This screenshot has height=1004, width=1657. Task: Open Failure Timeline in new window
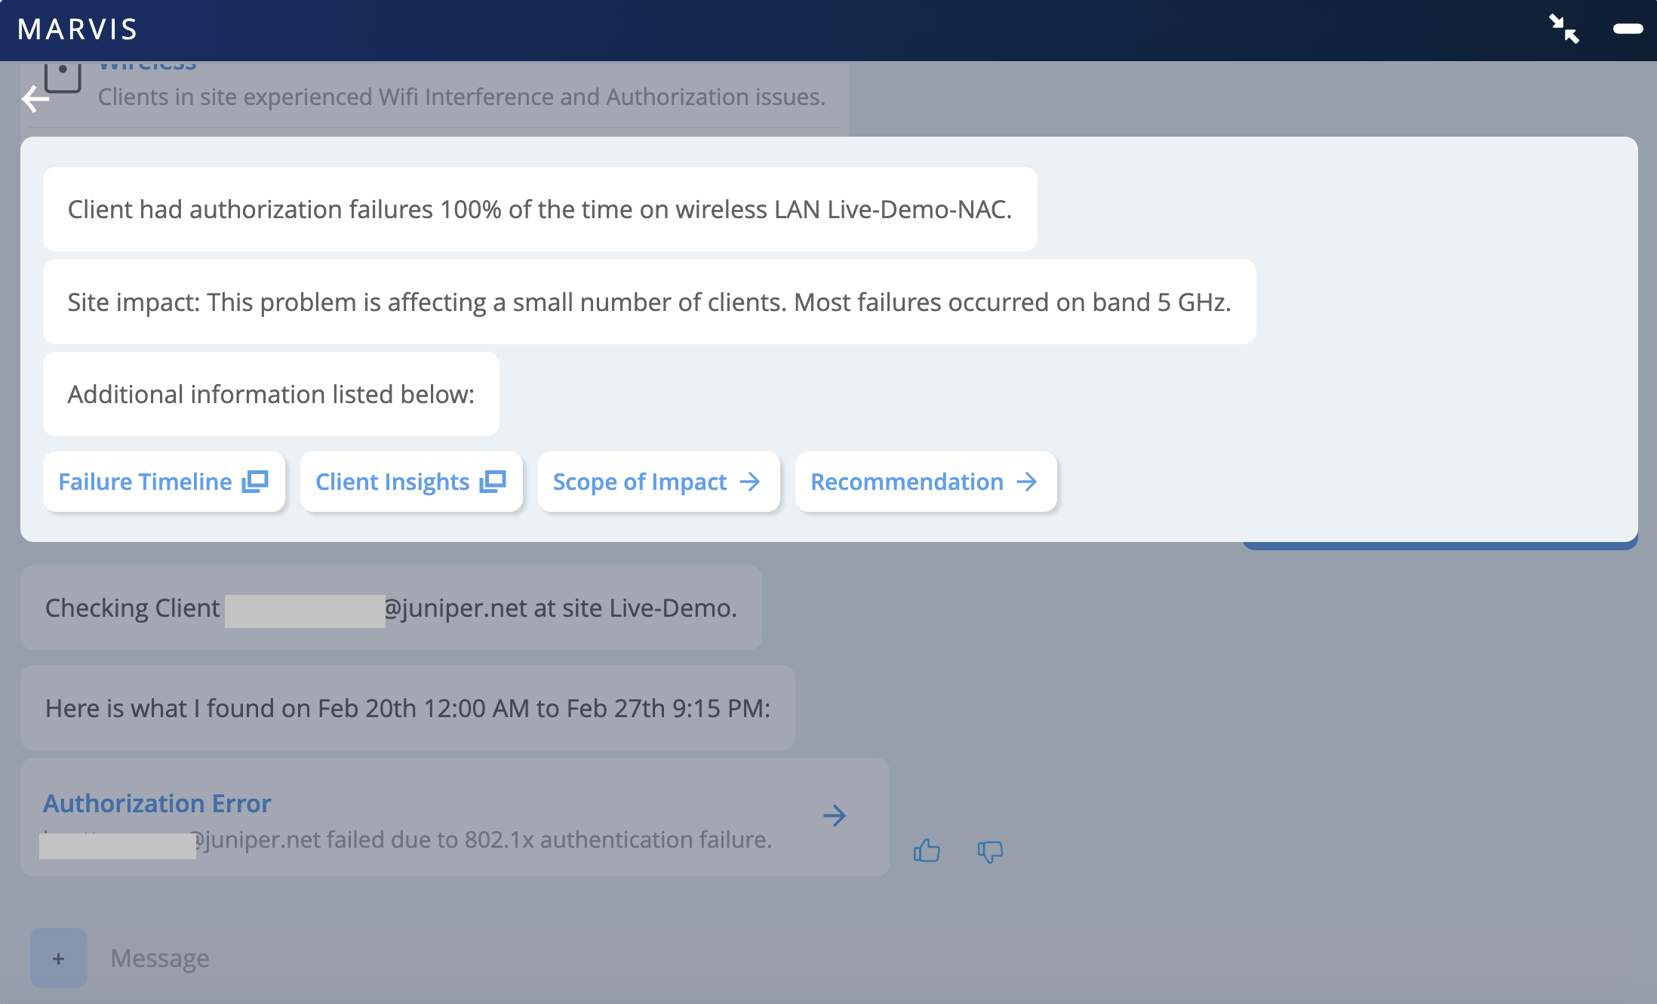point(164,482)
